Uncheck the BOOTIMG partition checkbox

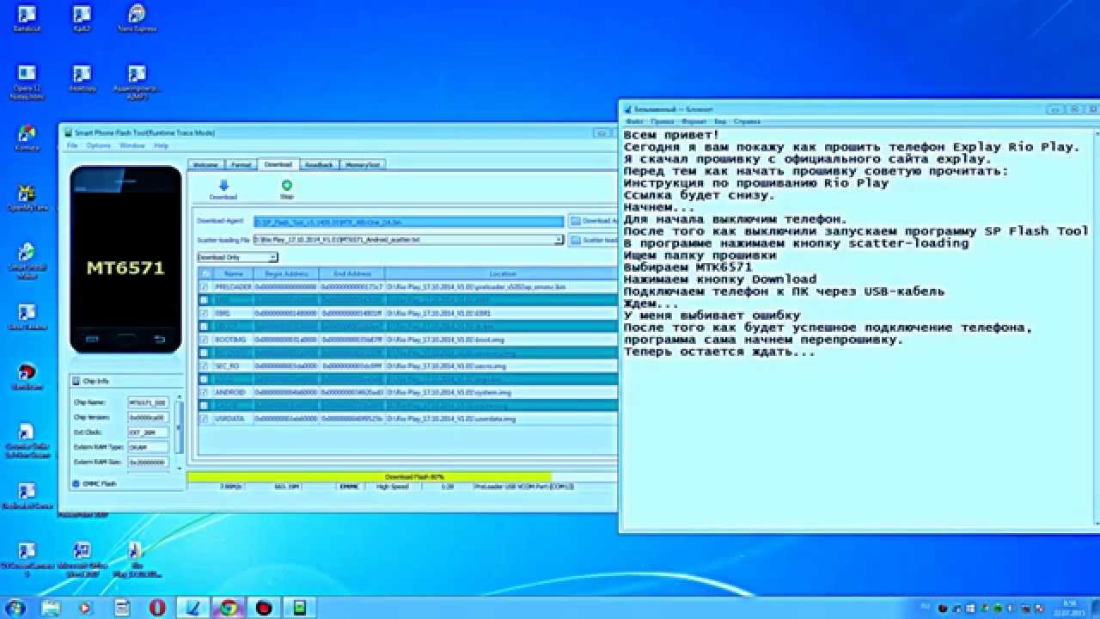204,340
